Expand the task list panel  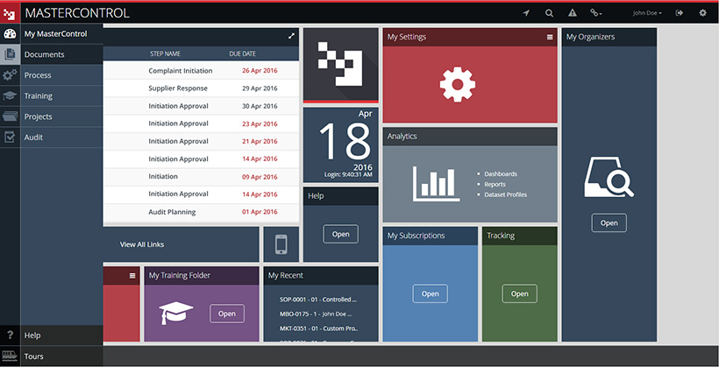(x=291, y=36)
